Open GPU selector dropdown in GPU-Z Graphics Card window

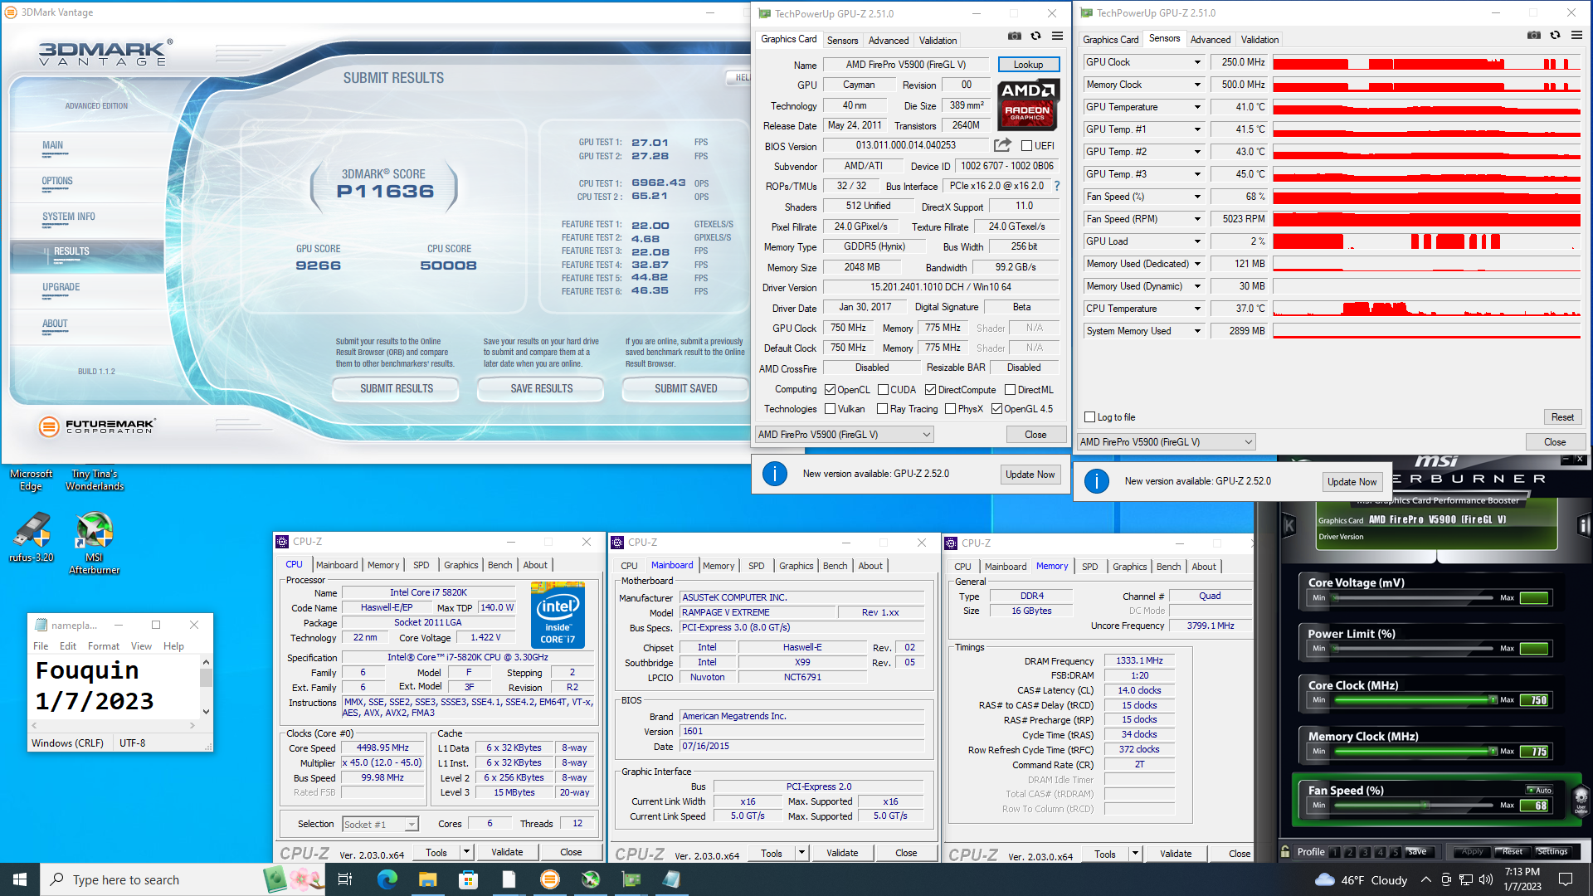click(x=844, y=435)
